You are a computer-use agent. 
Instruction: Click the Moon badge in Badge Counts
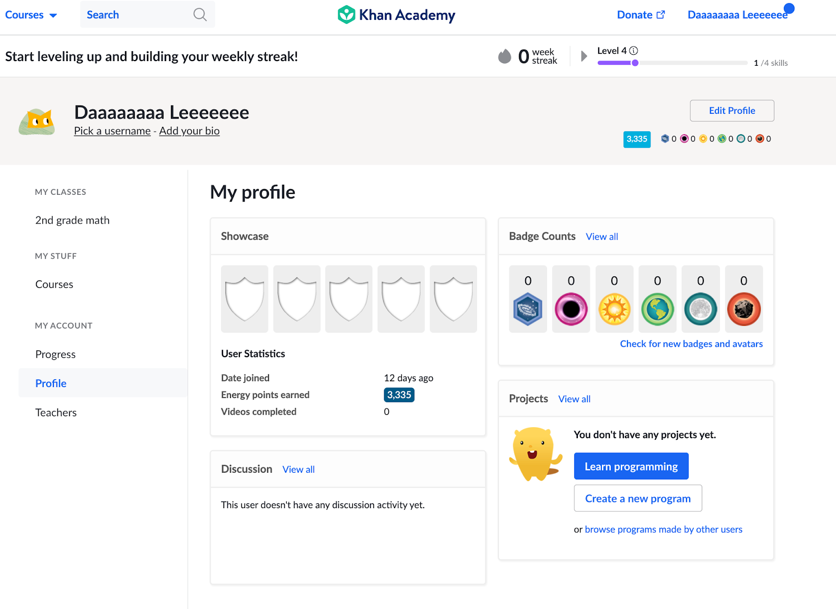coord(701,309)
